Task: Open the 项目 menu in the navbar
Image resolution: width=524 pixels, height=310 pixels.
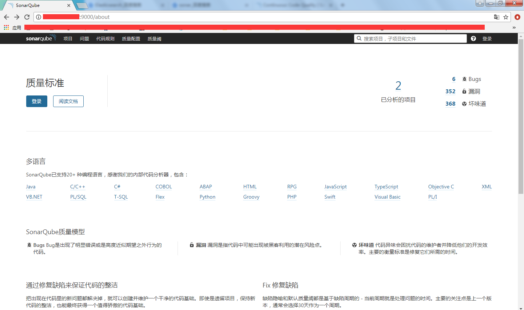Action: (x=68, y=39)
